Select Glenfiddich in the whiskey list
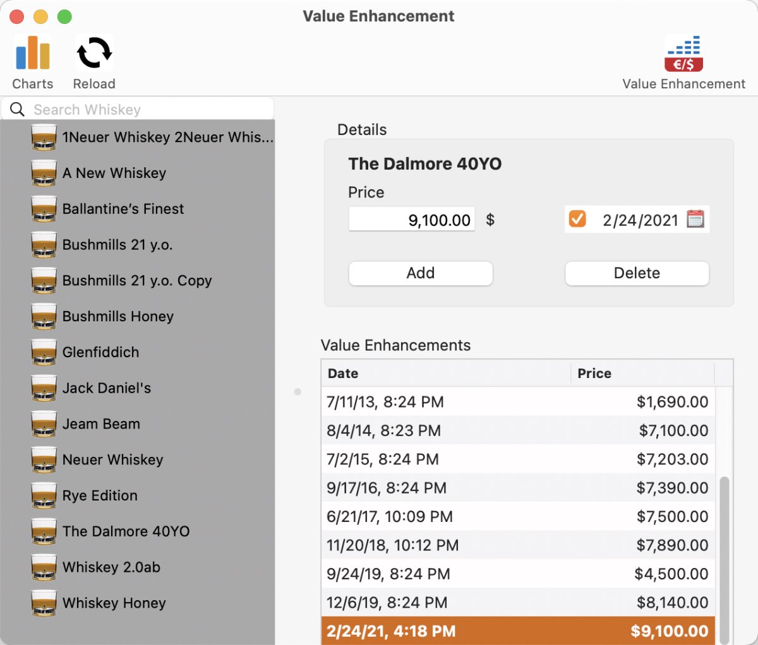This screenshot has width=758, height=645. (138, 352)
